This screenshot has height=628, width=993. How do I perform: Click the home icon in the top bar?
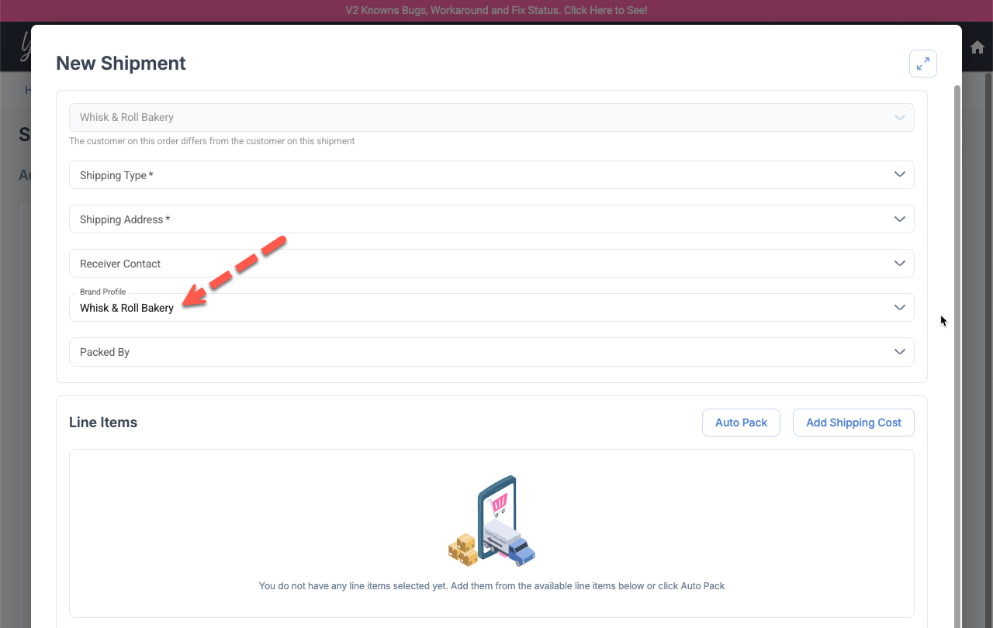tap(977, 47)
